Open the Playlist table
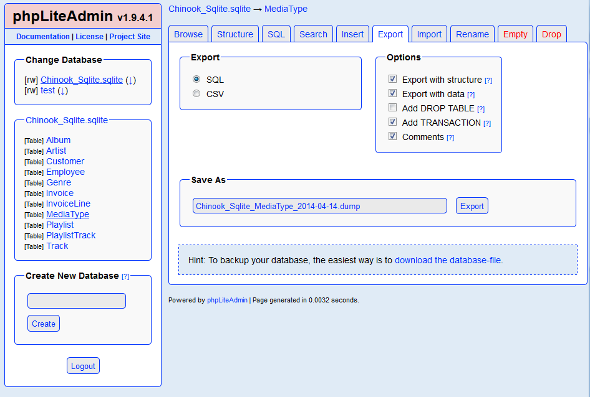The height and width of the screenshot is (397, 590). (x=60, y=225)
